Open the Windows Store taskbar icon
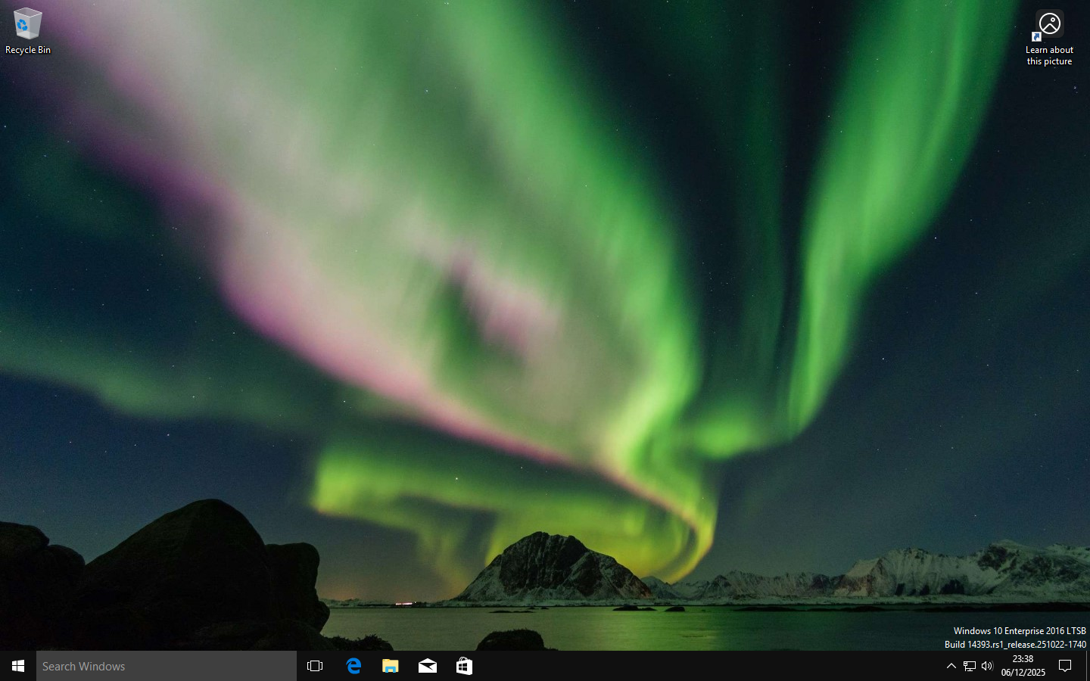Screen dimensions: 1090x681 (x=464, y=666)
